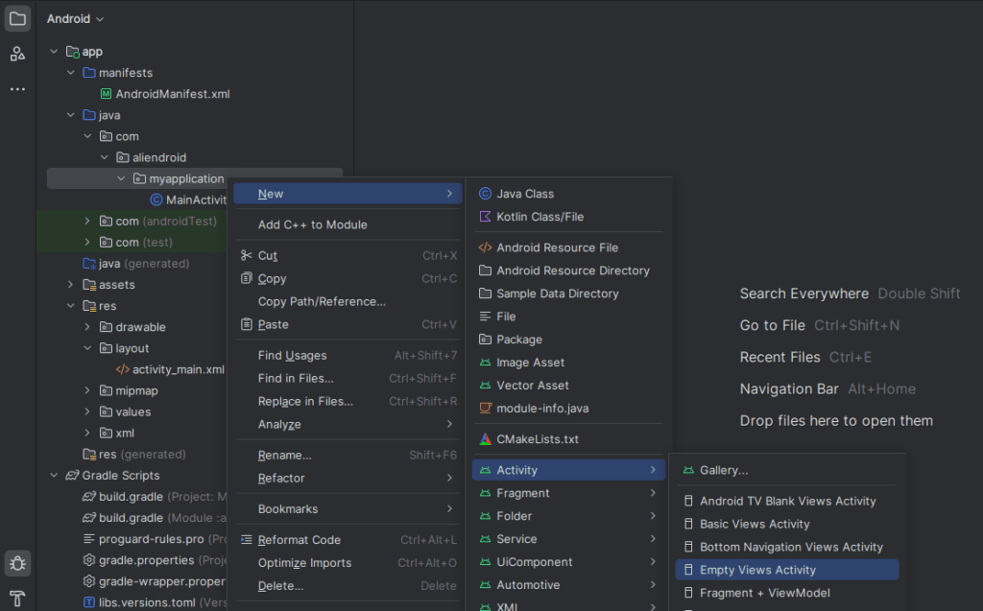Click the Gallery android icon
983x611 pixels.
[x=688, y=470]
